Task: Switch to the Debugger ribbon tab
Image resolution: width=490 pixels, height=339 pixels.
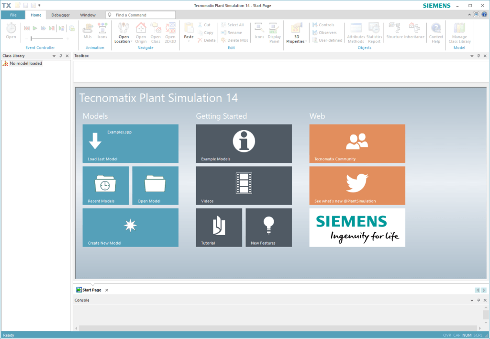Action: pyautogui.click(x=60, y=15)
